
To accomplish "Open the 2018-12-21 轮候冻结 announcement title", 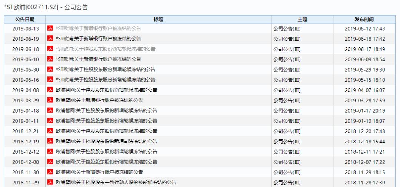I will click(x=106, y=131).
